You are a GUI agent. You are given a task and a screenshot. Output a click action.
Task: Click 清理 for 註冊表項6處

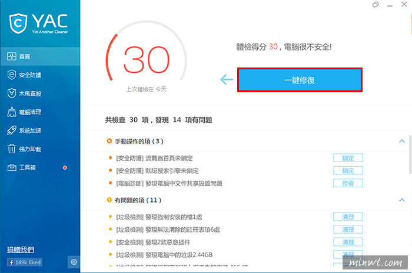[348, 230]
